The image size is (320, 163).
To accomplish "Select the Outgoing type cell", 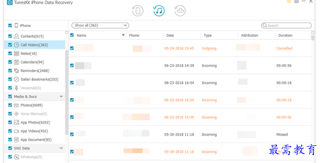I will click(x=209, y=48).
